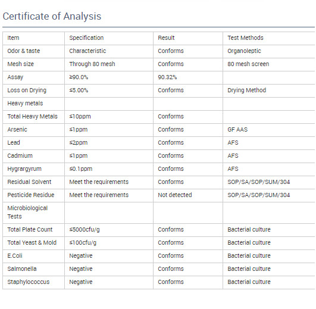Click the Microbiological Tests section label
Image resolution: width=316 pixels, height=309 pixels.
27,212
